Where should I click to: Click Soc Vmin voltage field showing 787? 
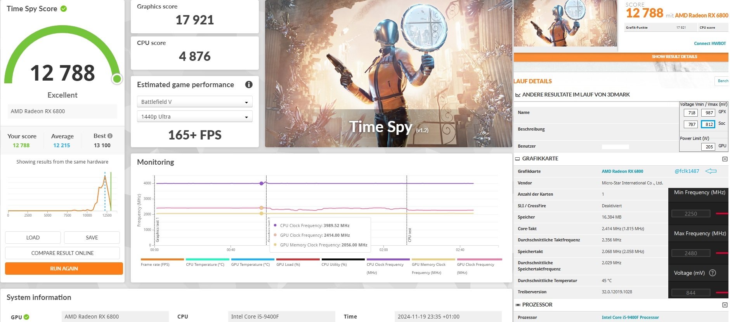[691, 124]
